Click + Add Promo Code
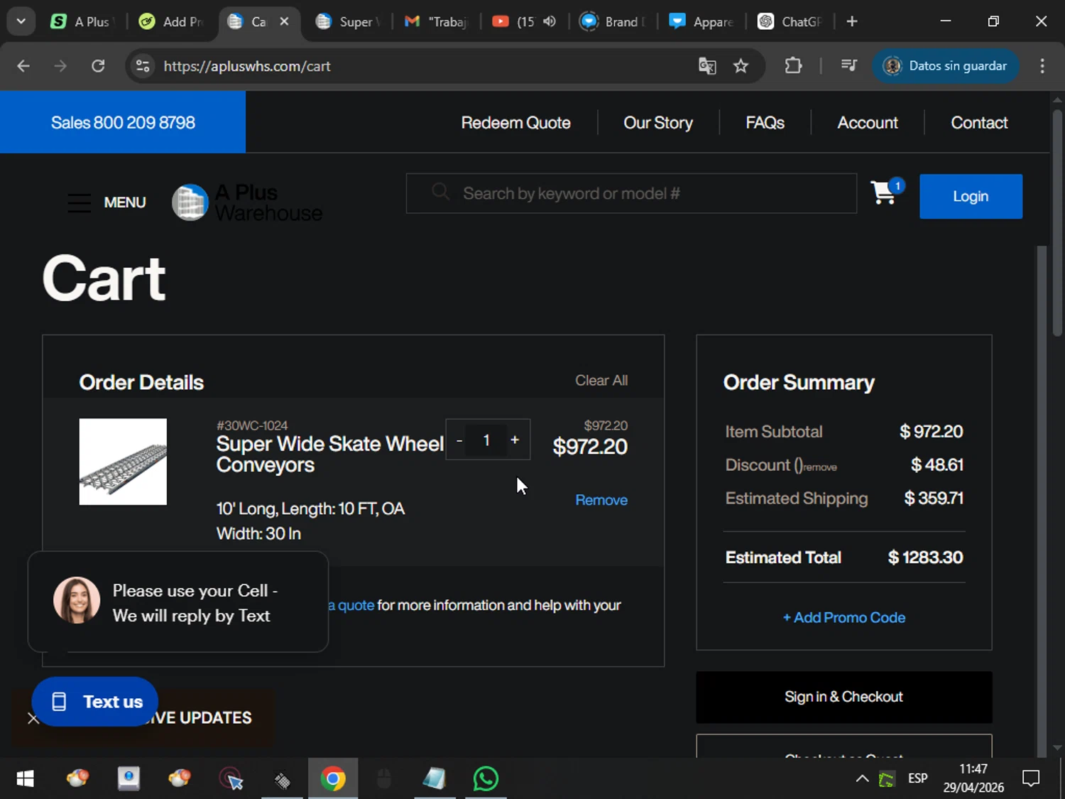This screenshot has width=1065, height=799. pos(843,618)
